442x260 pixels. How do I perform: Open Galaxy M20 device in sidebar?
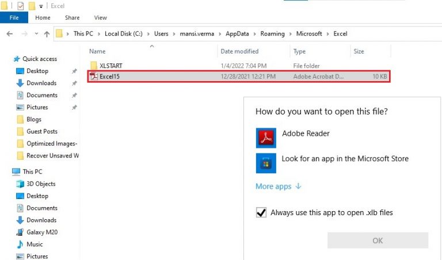point(41,232)
